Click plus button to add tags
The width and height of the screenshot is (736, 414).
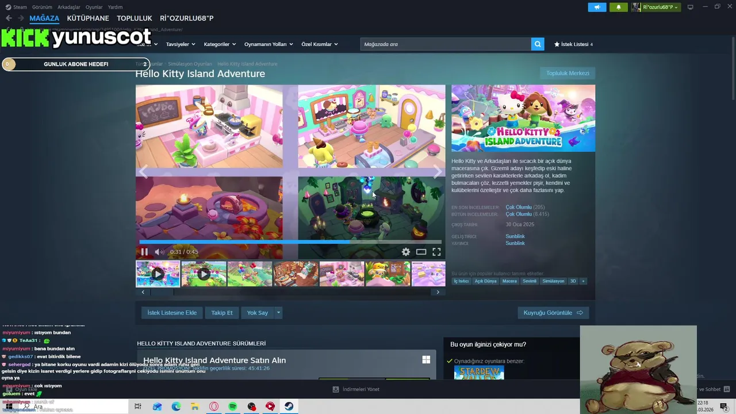(583, 281)
